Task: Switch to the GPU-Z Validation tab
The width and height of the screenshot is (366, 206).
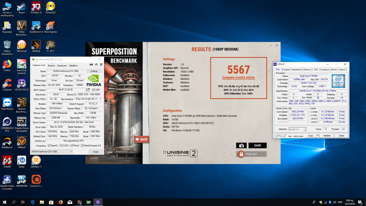Action: coord(73,66)
